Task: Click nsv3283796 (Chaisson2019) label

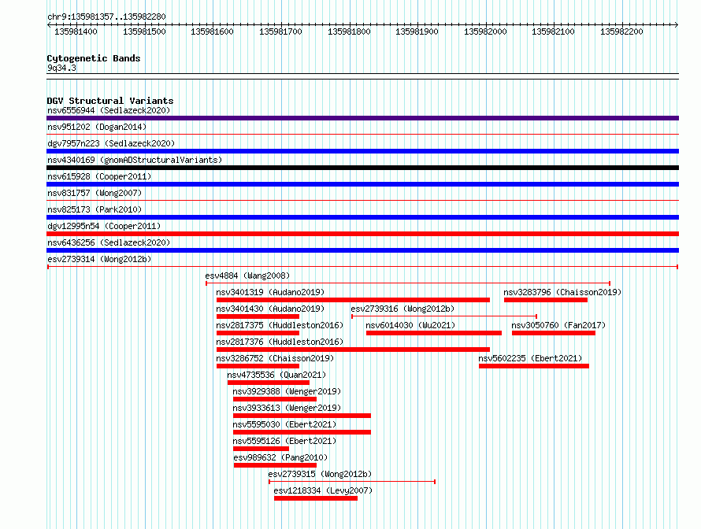Action: pyautogui.click(x=562, y=292)
